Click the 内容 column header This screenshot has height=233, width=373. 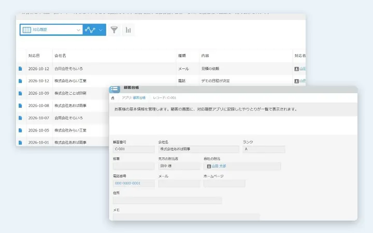click(x=205, y=55)
